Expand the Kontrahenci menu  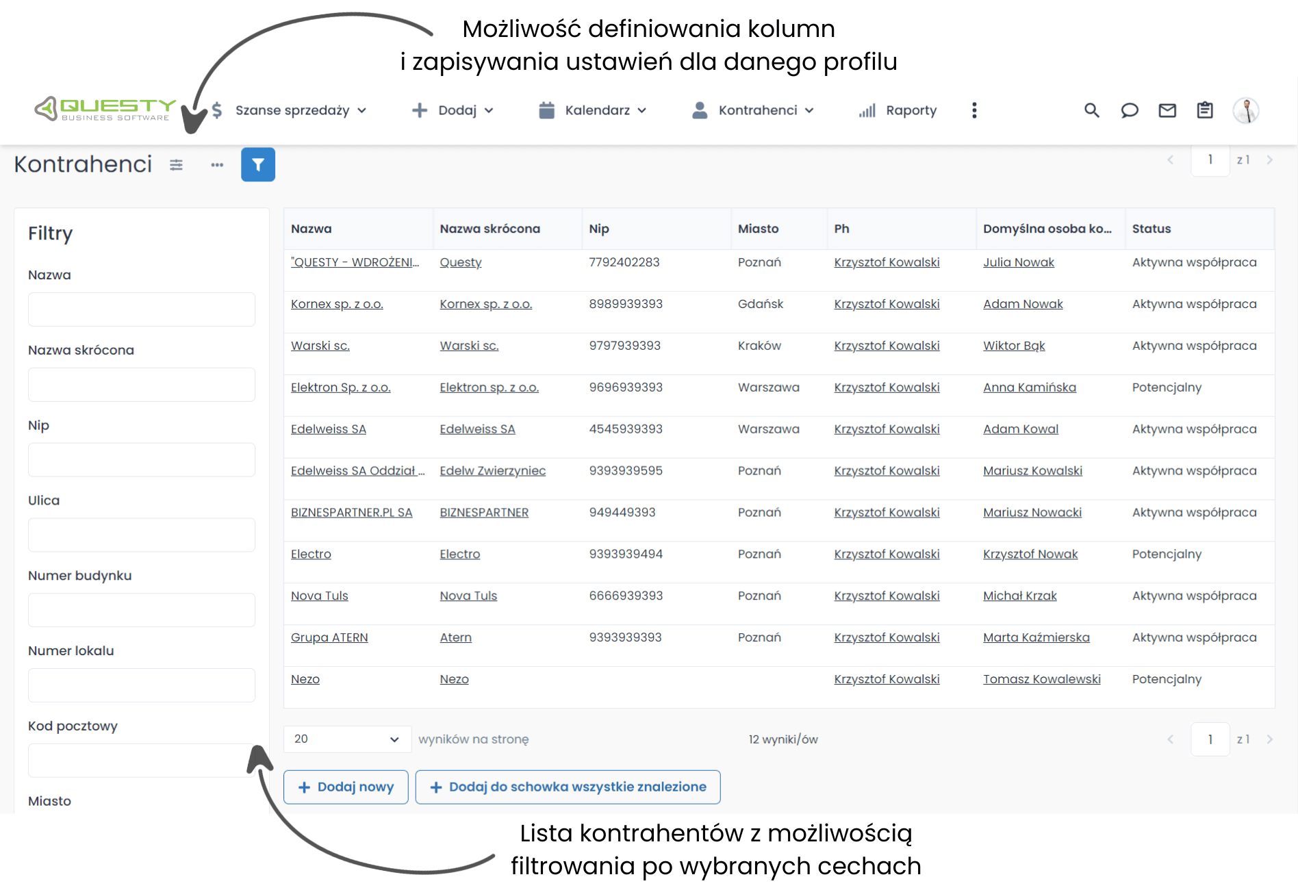753,110
